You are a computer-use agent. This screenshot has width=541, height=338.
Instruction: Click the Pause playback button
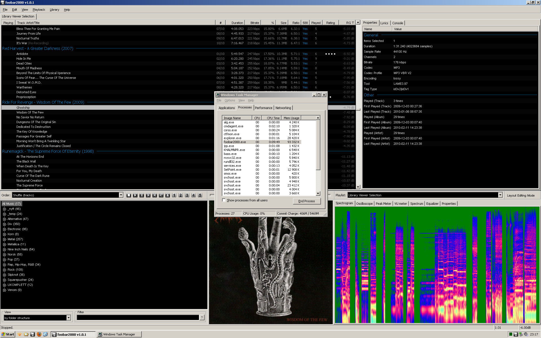(142, 195)
